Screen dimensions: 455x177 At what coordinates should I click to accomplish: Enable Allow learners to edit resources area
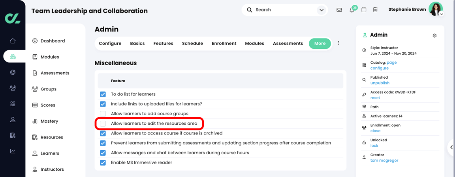coord(103,124)
